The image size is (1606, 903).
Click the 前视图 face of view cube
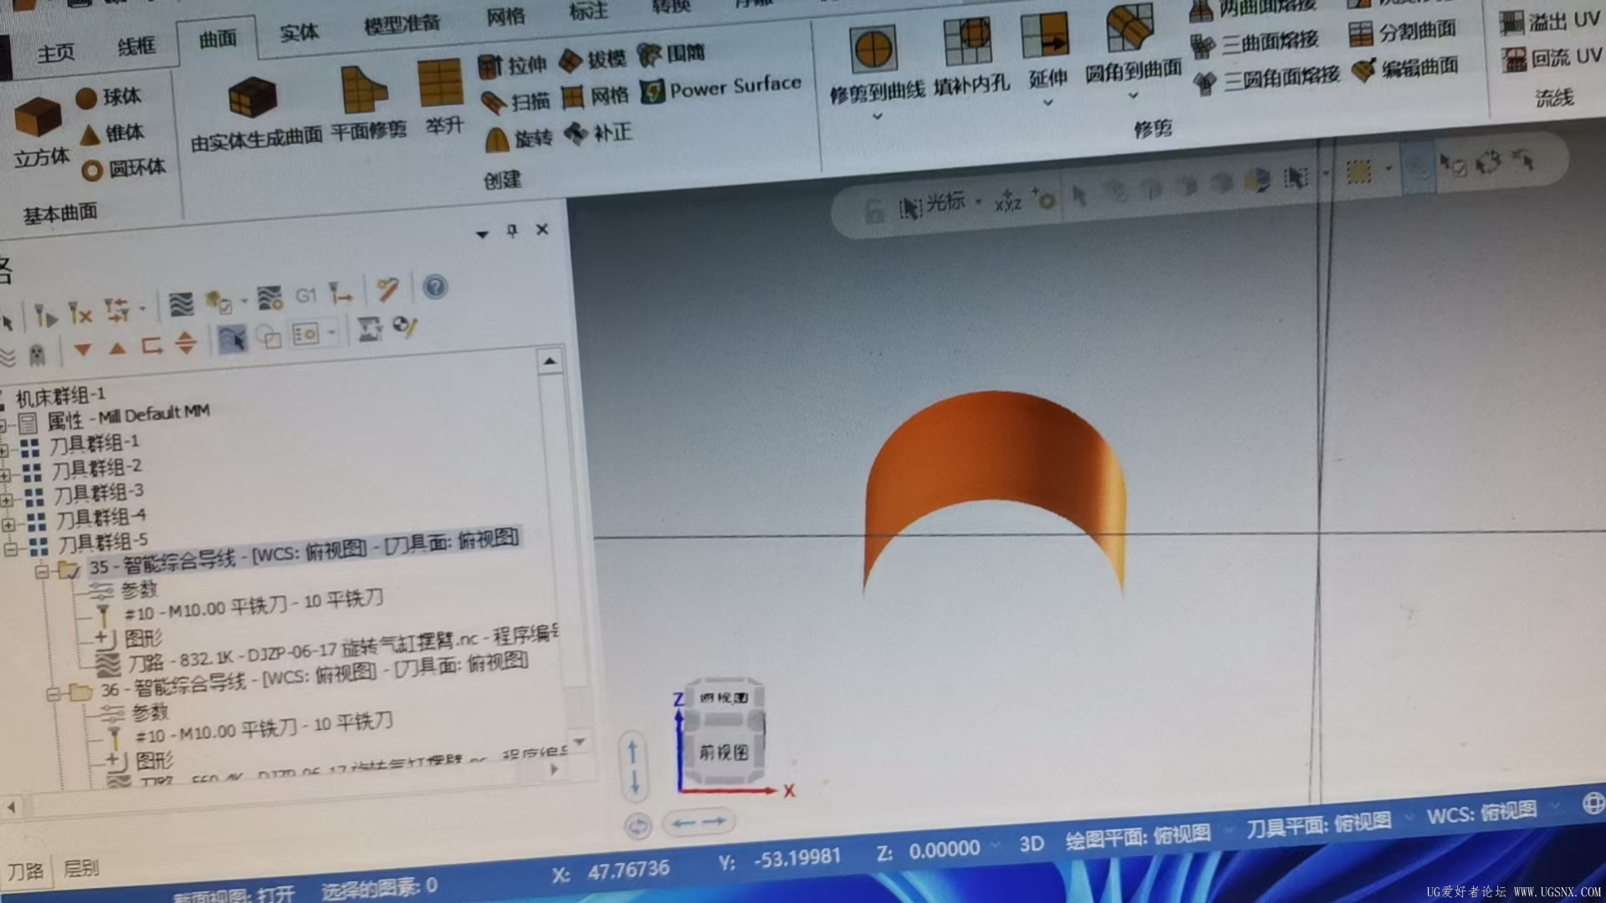point(724,752)
